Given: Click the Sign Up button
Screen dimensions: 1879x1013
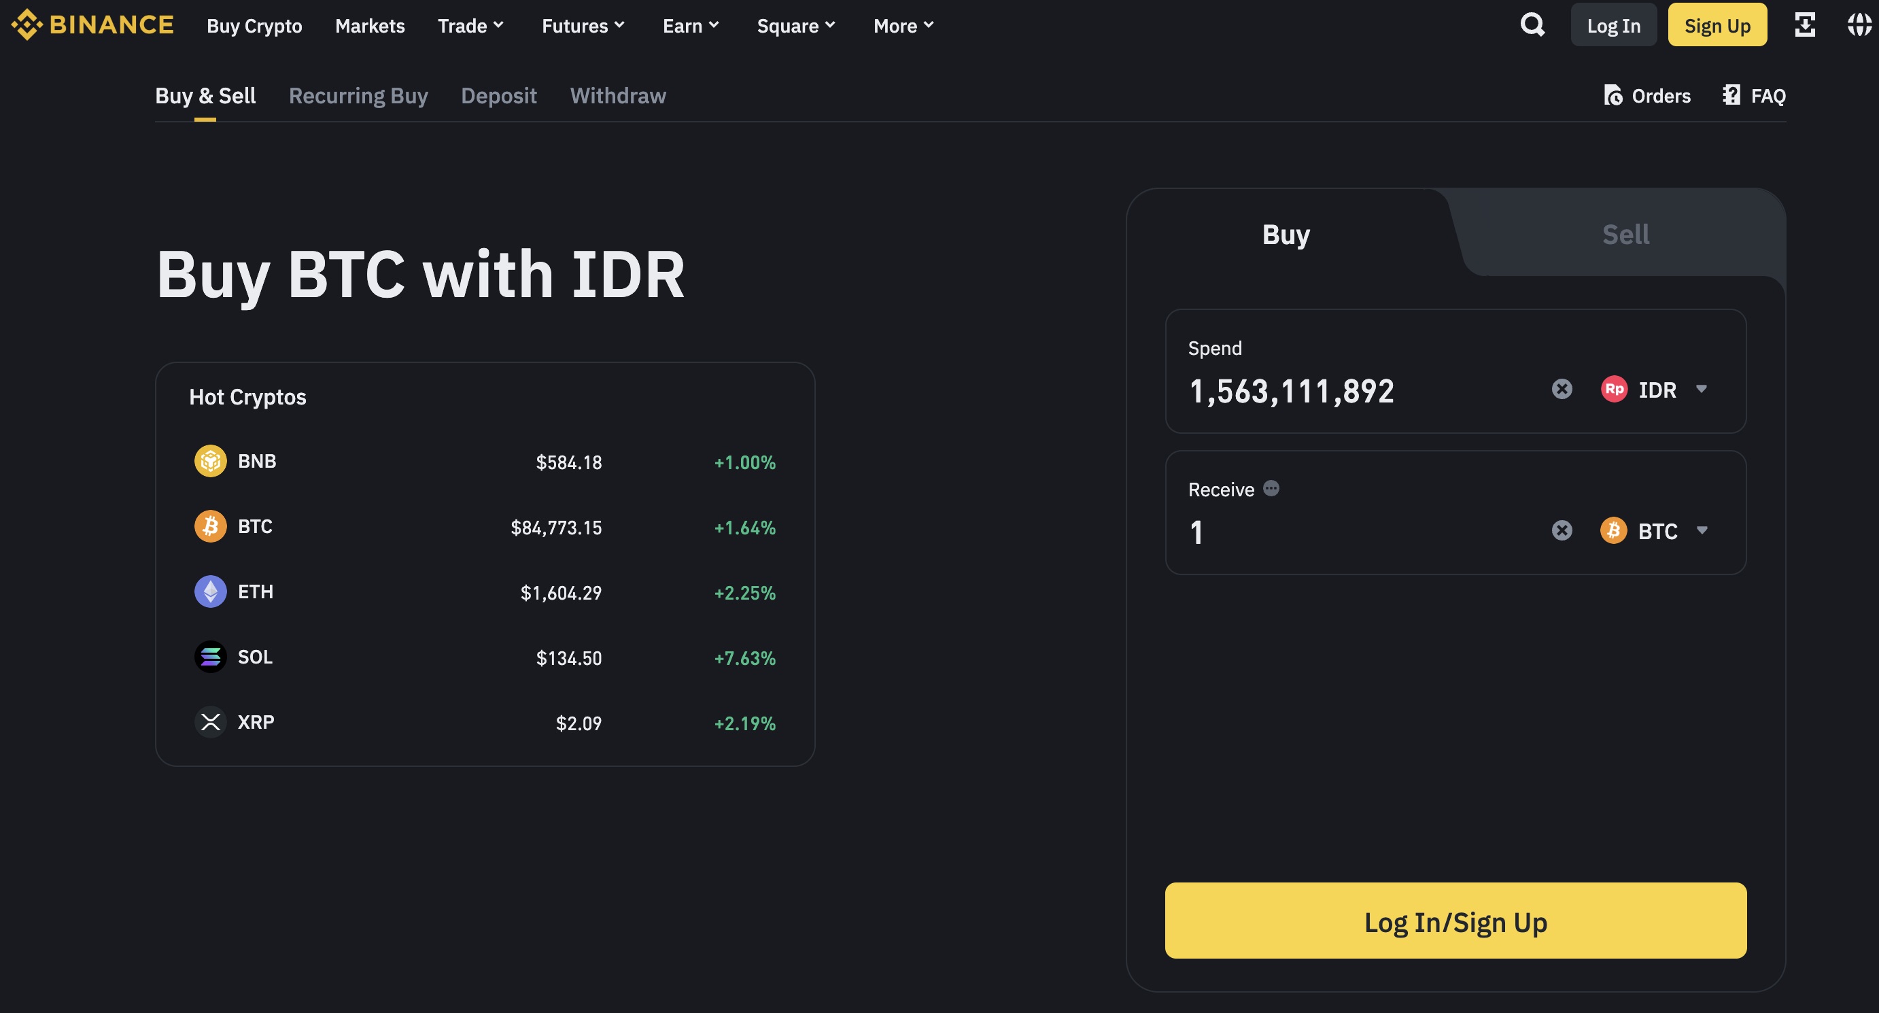Looking at the screenshot, I should pos(1717,24).
